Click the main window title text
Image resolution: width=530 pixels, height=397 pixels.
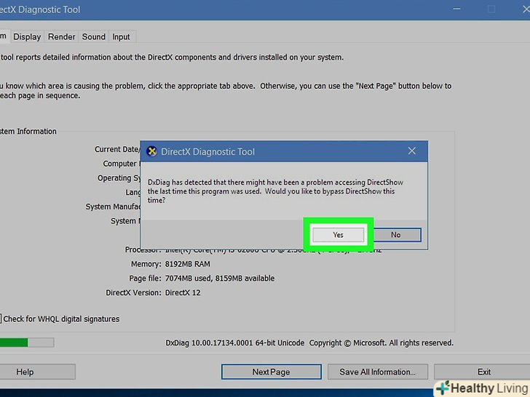(40, 9)
